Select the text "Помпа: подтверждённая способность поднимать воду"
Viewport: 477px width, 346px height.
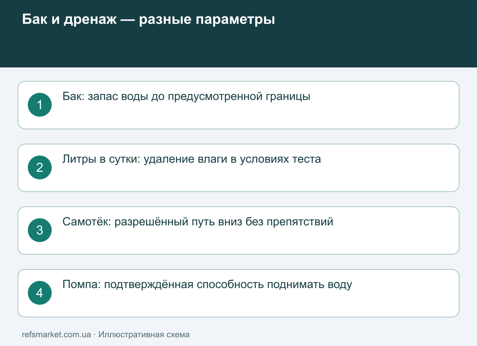click(x=207, y=284)
